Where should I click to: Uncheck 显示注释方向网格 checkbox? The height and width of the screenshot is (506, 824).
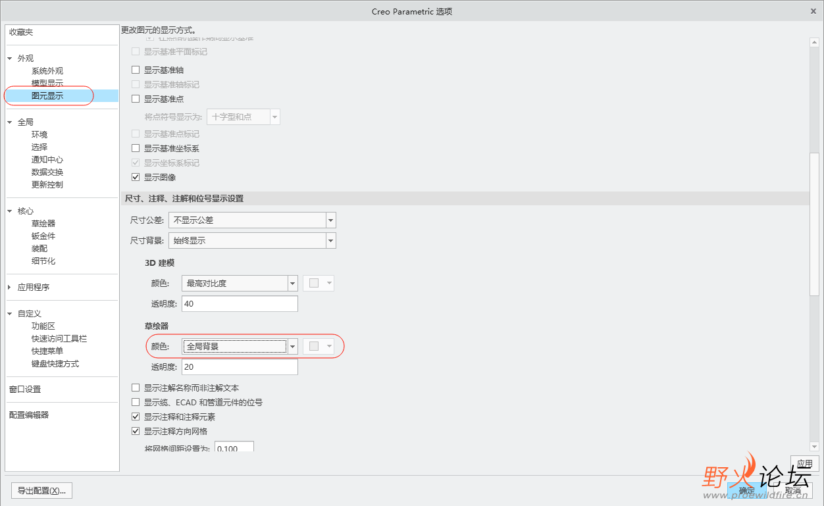pos(136,431)
